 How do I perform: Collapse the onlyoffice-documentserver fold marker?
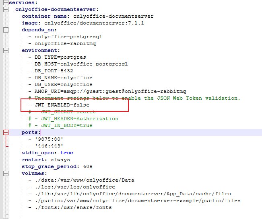[6, 9]
